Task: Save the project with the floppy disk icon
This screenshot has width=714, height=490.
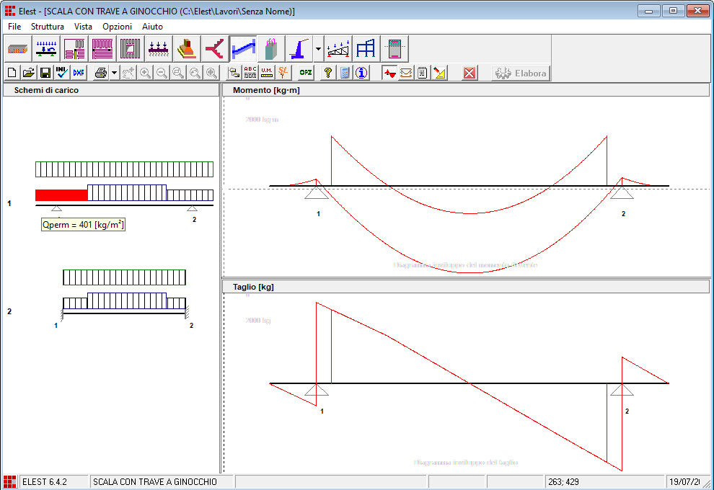Action: click(x=45, y=73)
